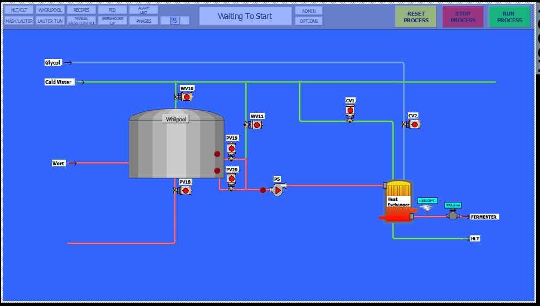Click STOP PROCESS
This screenshot has width=540, height=306.
463,17
